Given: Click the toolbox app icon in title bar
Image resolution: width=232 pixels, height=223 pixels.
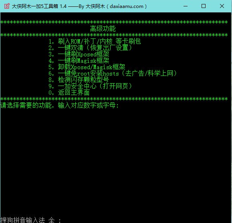Looking at the screenshot, I should (7, 6).
